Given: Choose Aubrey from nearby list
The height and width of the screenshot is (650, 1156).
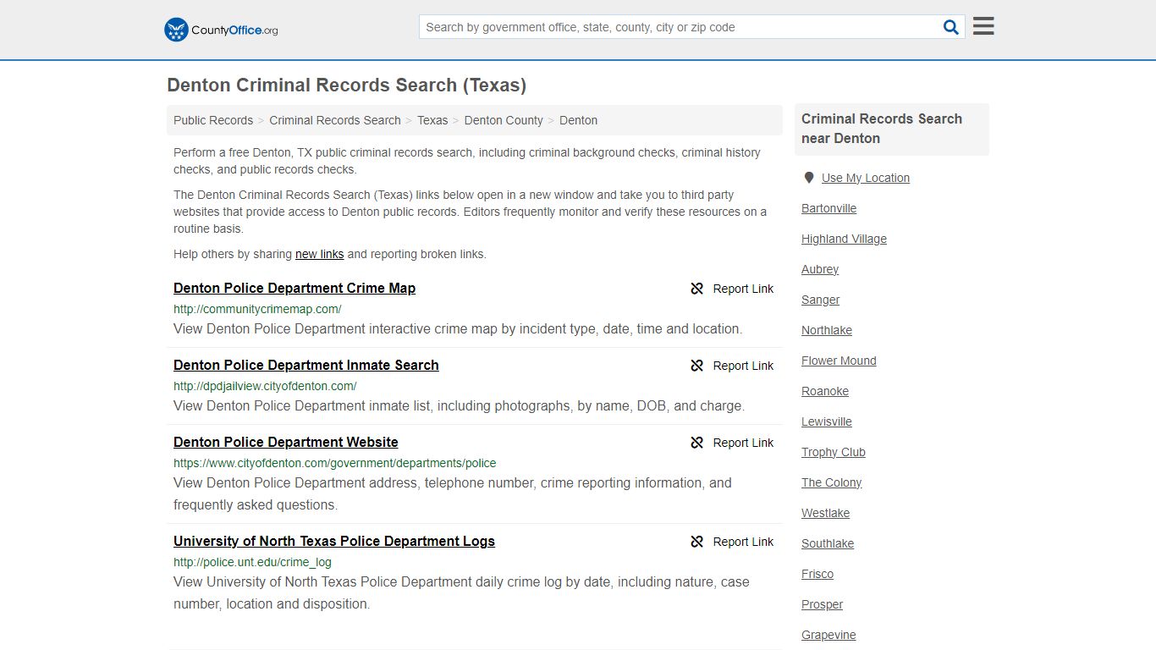Looking at the screenshot, I should coord(820,269).
